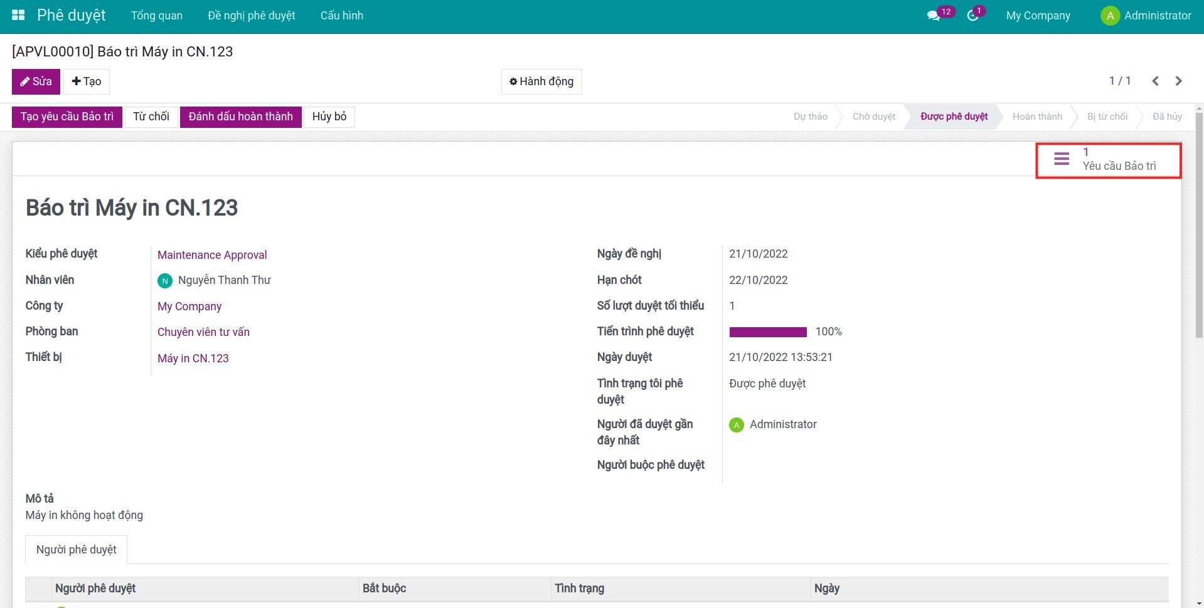Open the Cấu hình menu
The height and width of the screenshot is (608, 1204).
pyautogui.click(x=341, y=16)
